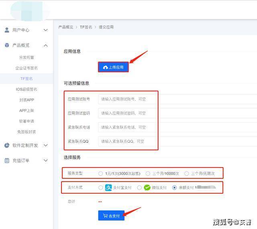This screenshot has height=229, width=257.
Task: Open 软著申请 in sidebar
Action: coord(27,121)
